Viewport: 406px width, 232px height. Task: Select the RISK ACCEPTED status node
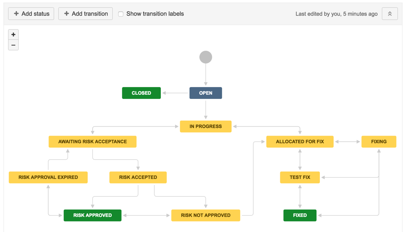138,177
